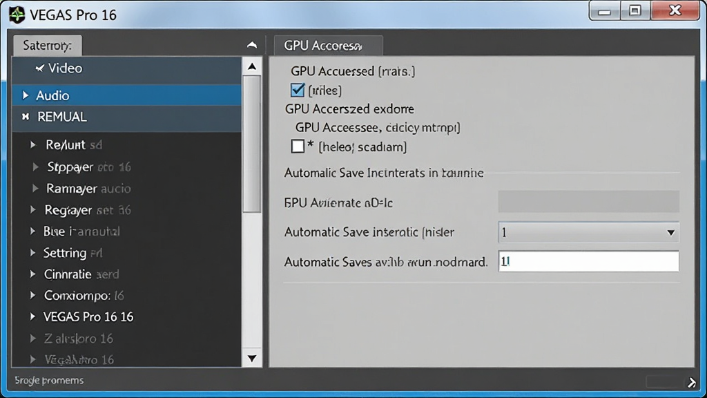Select the bottom VegaMtro 16 tree item
Viewport: 707px width, 398px height.
click(79, 359)
